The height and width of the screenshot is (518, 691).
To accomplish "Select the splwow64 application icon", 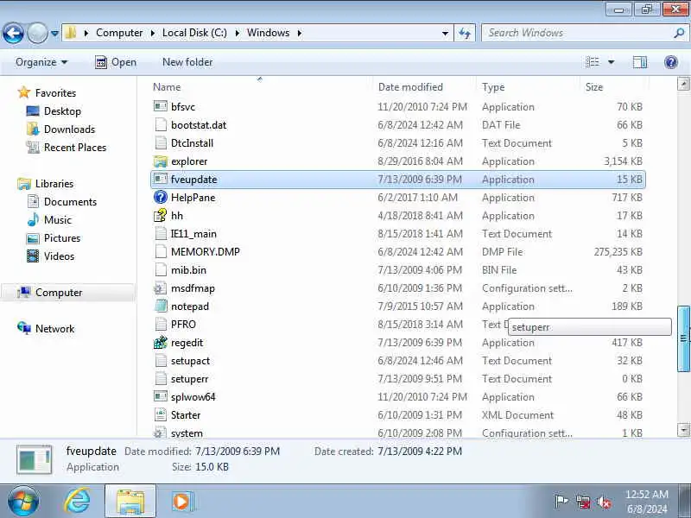I will tap(161, 396).
